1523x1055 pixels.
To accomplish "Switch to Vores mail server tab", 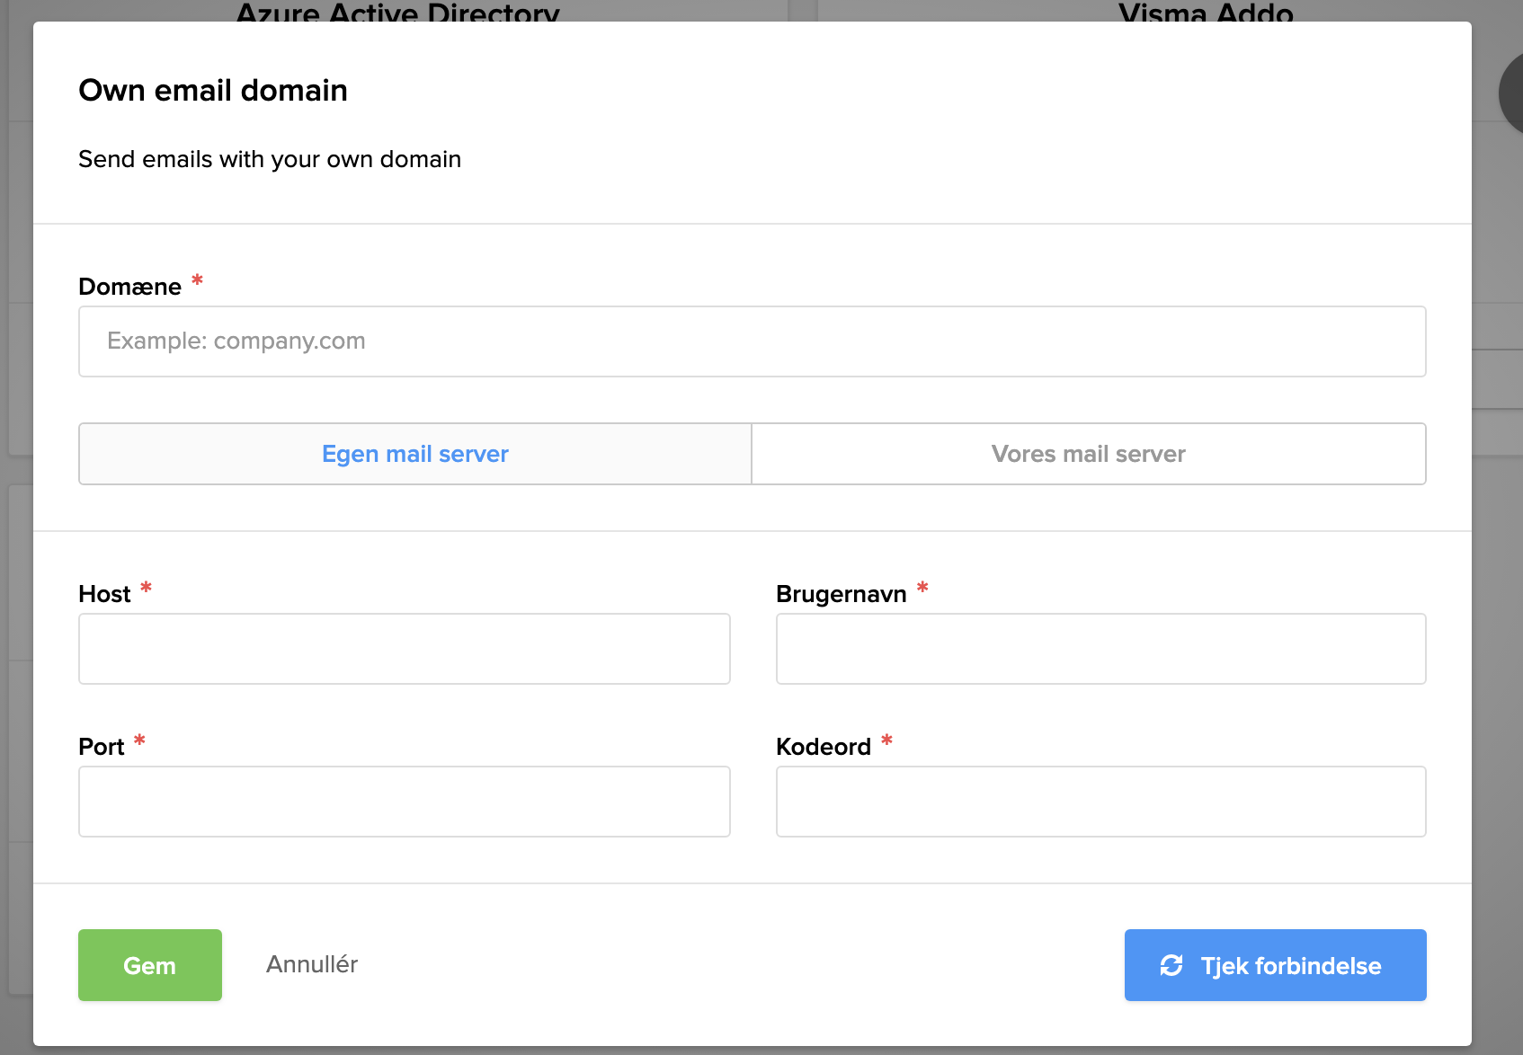I will point(1088,454).
